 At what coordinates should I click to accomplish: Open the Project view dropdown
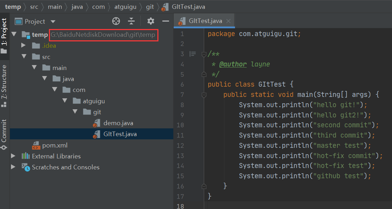(x=53, y=22)
